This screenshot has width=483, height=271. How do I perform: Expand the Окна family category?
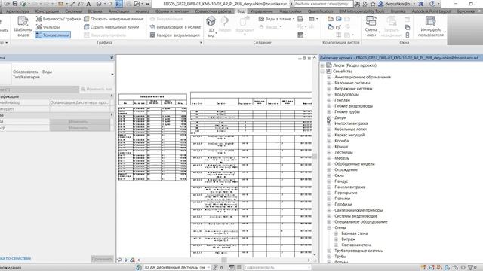pyautogui.click(x=329, y=175)
